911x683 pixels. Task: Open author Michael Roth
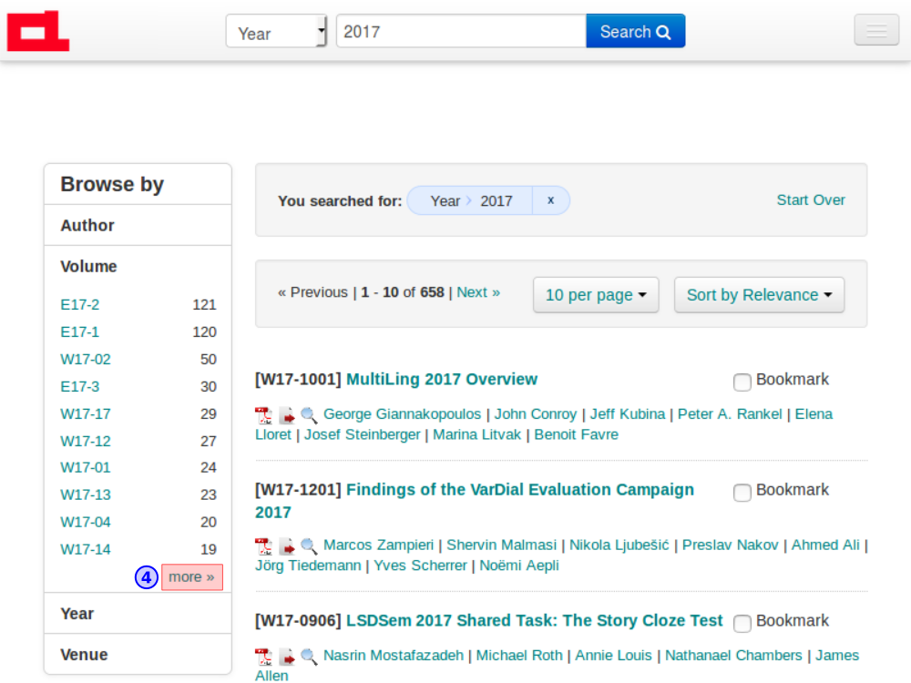pyautogui.click(x=519, y=655)
